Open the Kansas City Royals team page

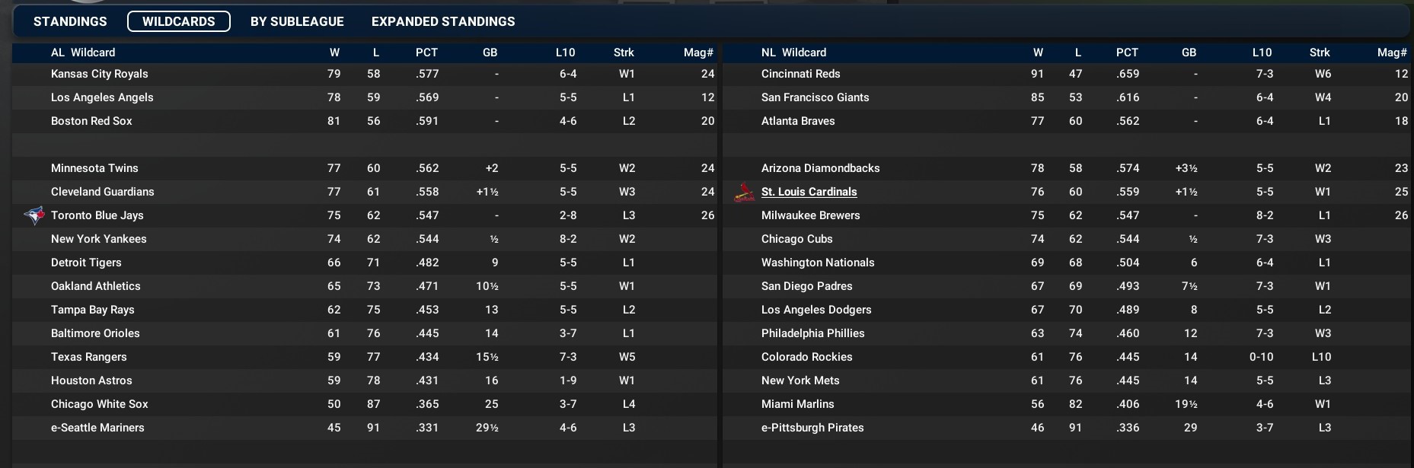click(100, 74)
